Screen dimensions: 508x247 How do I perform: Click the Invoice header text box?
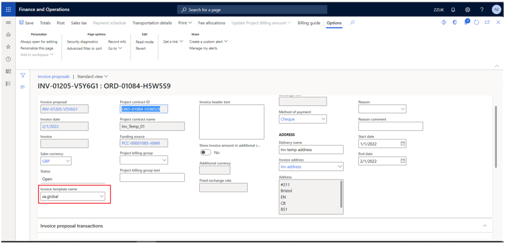point(232,122)
